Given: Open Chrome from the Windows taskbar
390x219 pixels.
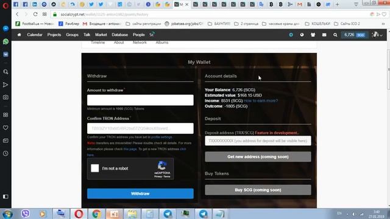Looking at the screenshot, I should (96, 214).
